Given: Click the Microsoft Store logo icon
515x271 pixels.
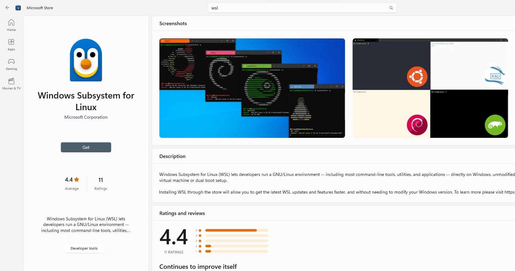Looking at the screenshot, I should [x=18, y=8].
